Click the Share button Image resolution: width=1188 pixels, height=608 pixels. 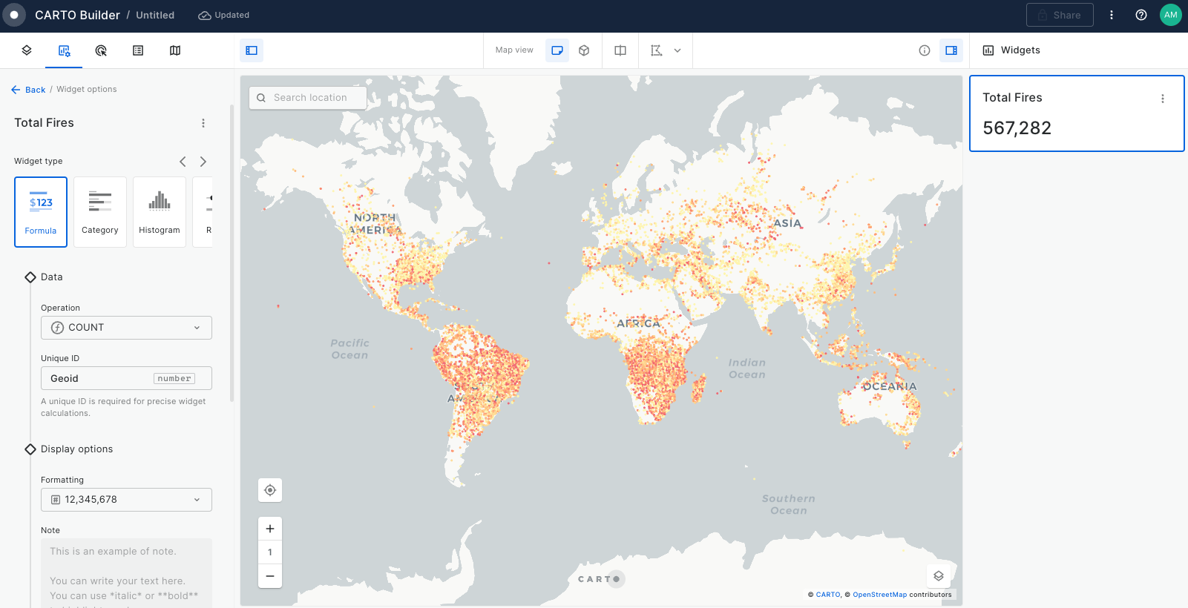pyautogui.click(x=1059, y=15)
